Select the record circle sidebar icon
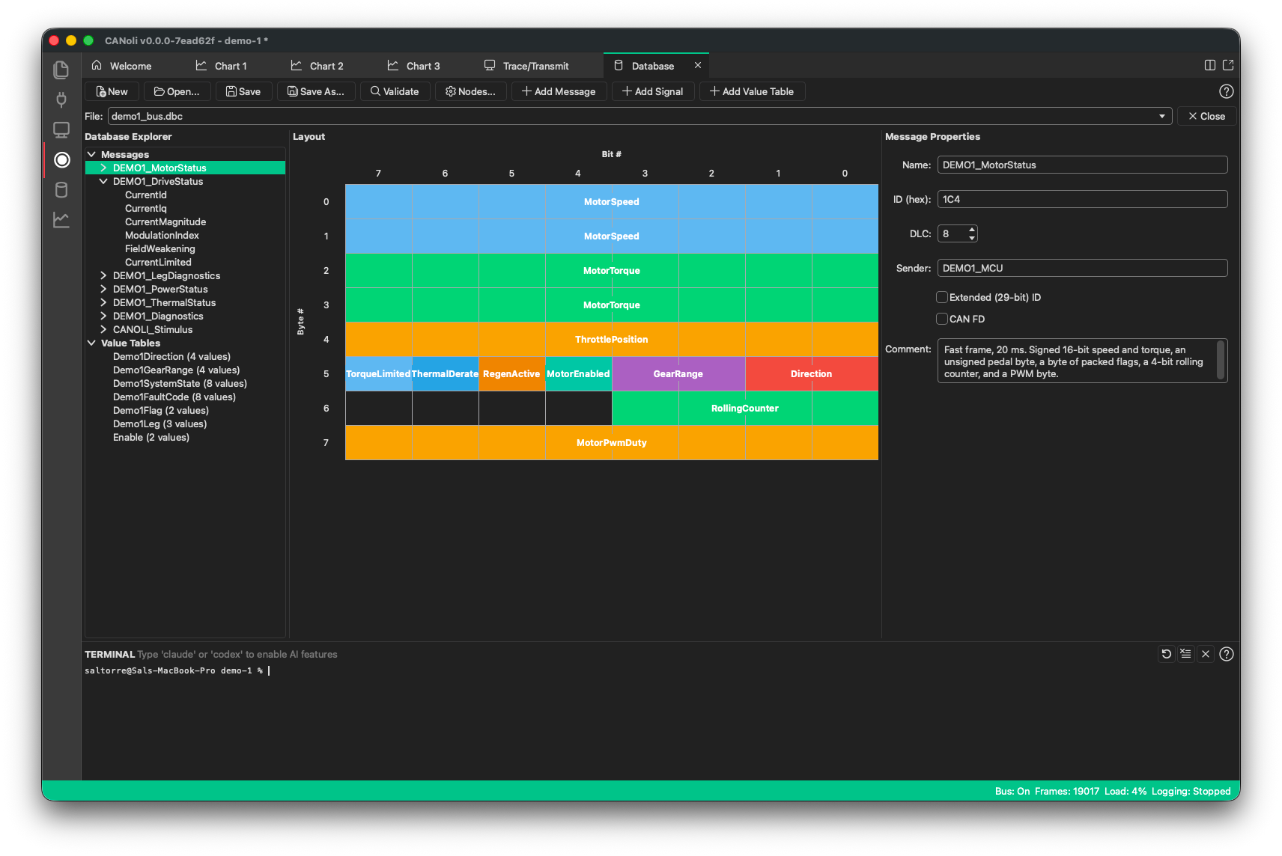This screenshot has width=1282, height=856. coord(62,159)
